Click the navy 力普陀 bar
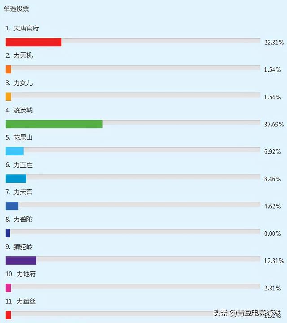The width and height of the screenshot is (287, 323). coord(8,233)
